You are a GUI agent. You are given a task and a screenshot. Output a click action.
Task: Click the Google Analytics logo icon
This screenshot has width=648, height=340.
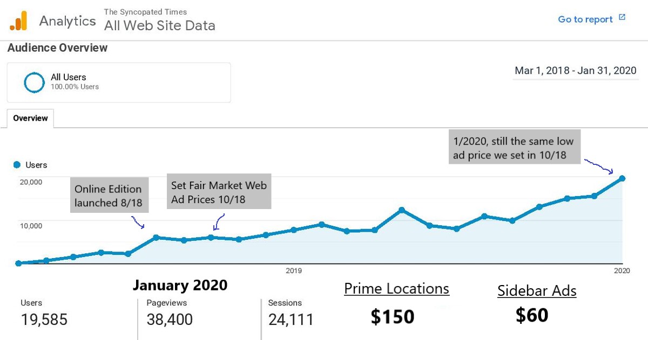coord(18,21)
